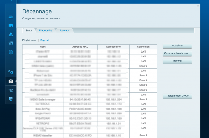
Task: Open the Tableau client DHCP button
Action: [x=177, y=96]
